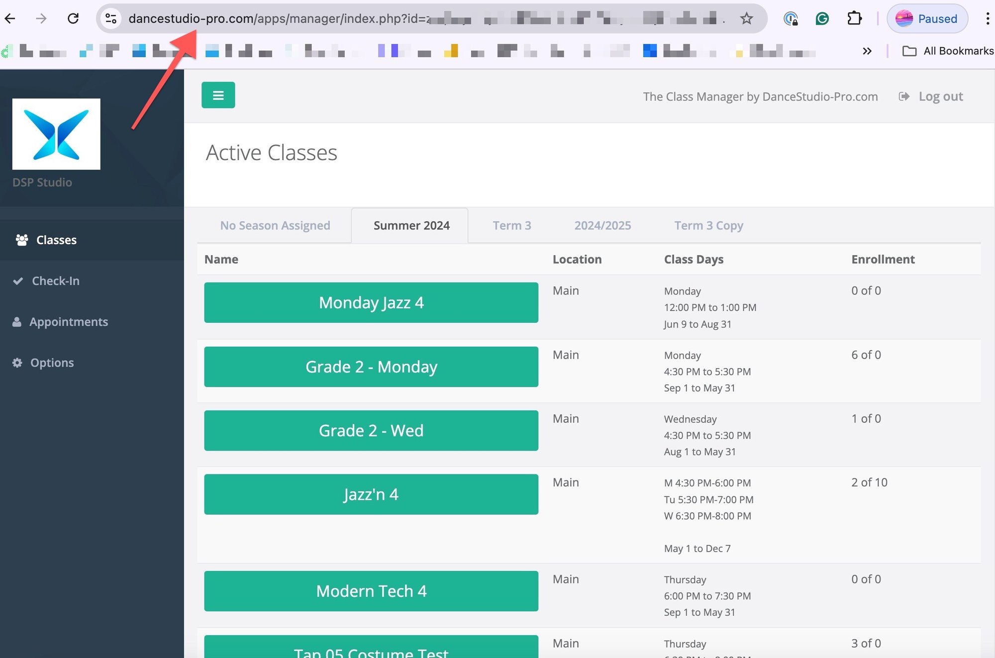
Task: Click the Monday Jazz 4 class button
Action: (x=371, y=302)
